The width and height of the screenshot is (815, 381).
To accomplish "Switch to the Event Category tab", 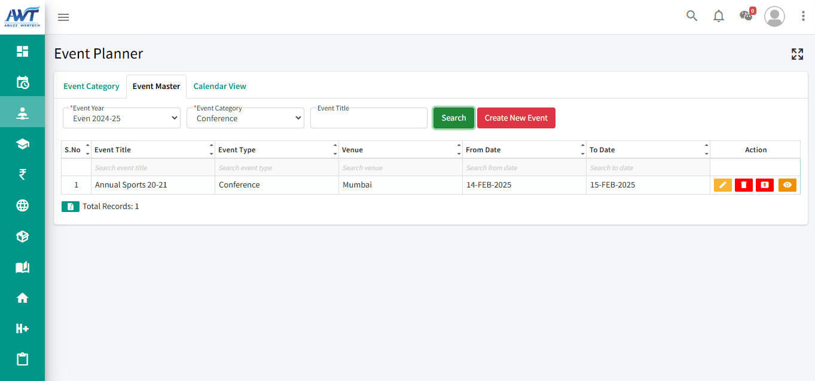I will [91, 87].
